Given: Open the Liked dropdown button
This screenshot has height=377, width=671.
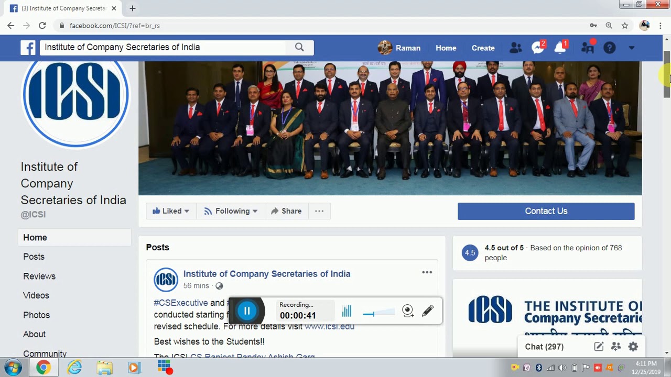Looking at the screenshot, I should 171,211.
